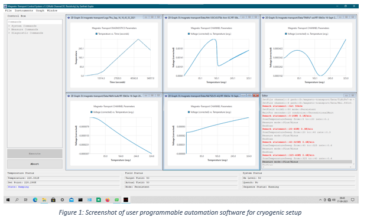Open Firefox from the taskbar
The width and height of the screenshot is (367, 220).
coord(108,200)
